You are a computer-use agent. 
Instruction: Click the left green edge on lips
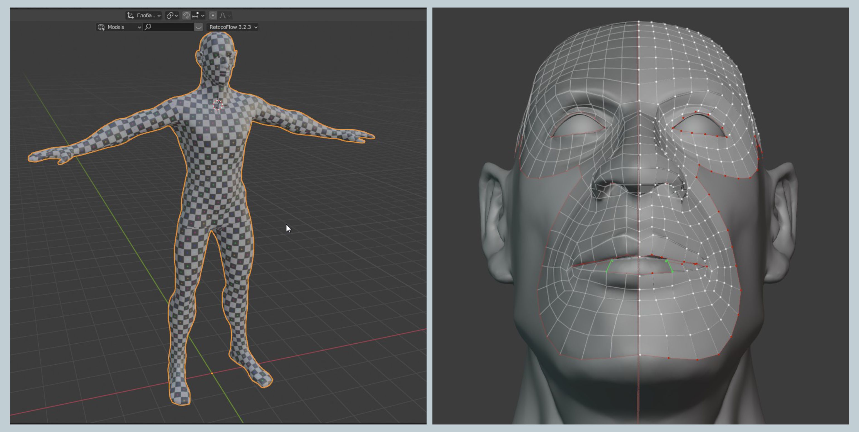click(609, 266)
